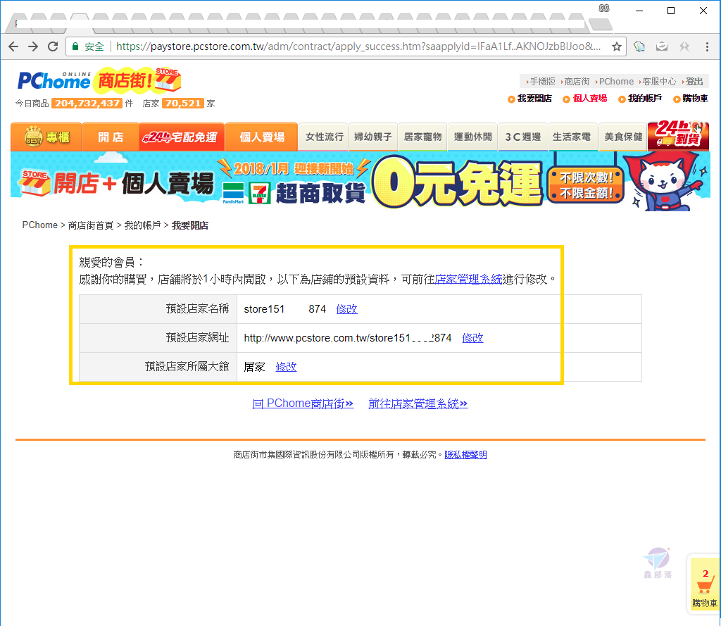The width and height of the screenshot is (721, 626).
Task: Open the 專欄 tab
Action: [46, 137]
